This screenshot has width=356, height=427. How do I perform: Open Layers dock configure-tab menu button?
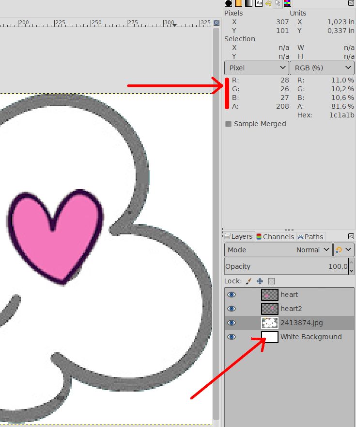[x=351, y=236]
